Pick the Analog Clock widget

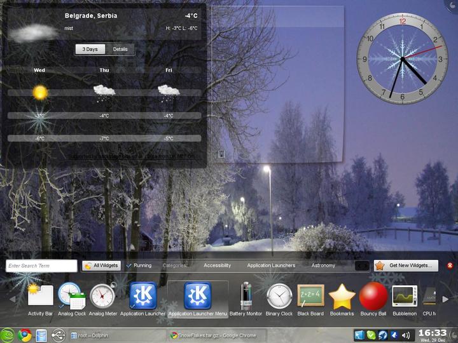click(72, 300)
